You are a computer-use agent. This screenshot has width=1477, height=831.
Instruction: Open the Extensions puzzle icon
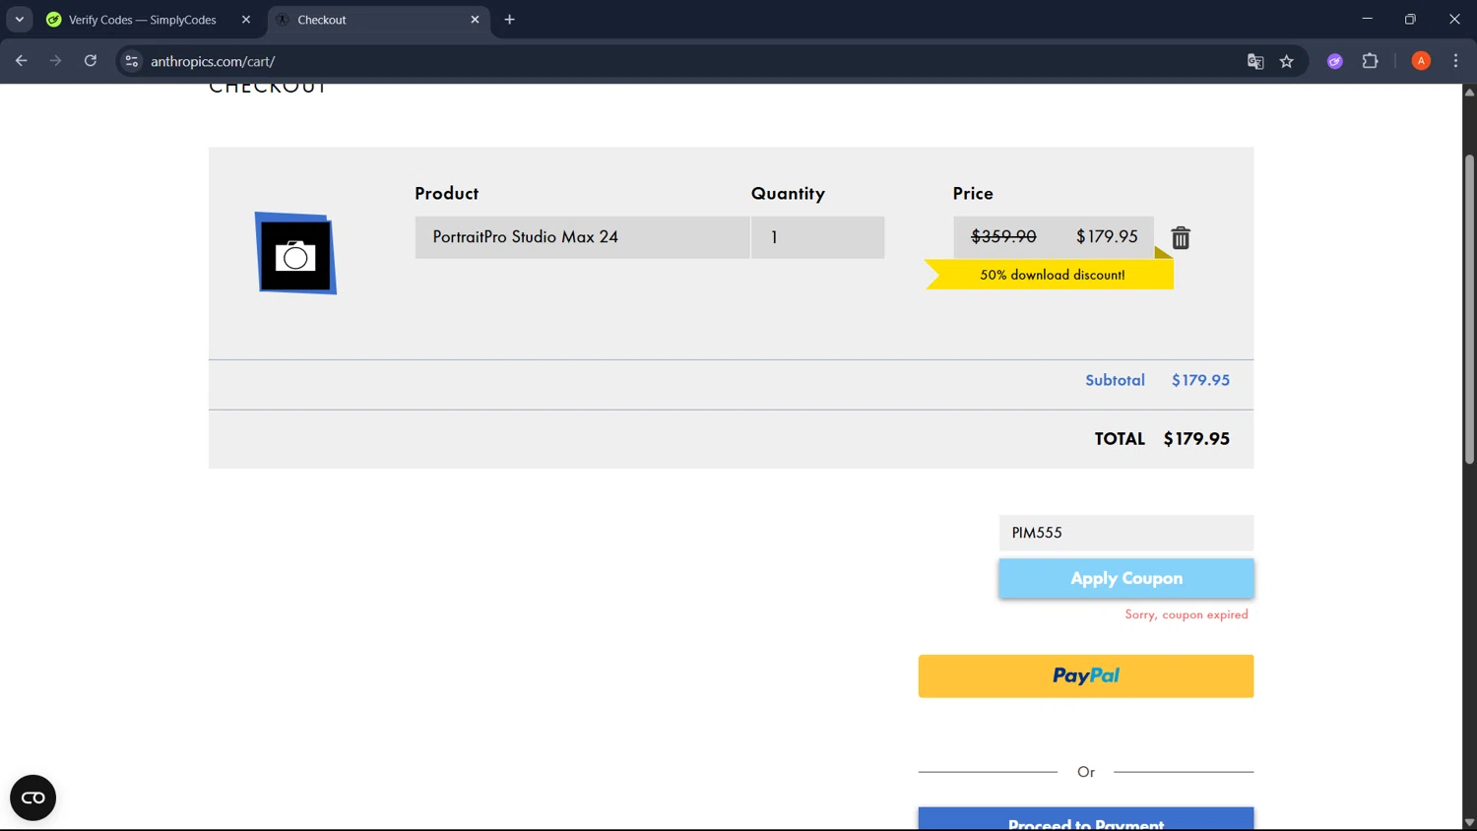click(1370, 61)
